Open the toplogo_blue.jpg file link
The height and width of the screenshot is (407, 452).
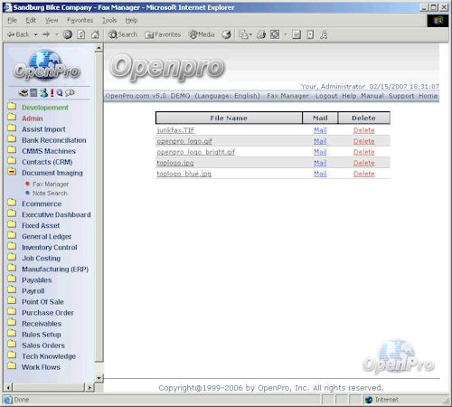[184, 174]
